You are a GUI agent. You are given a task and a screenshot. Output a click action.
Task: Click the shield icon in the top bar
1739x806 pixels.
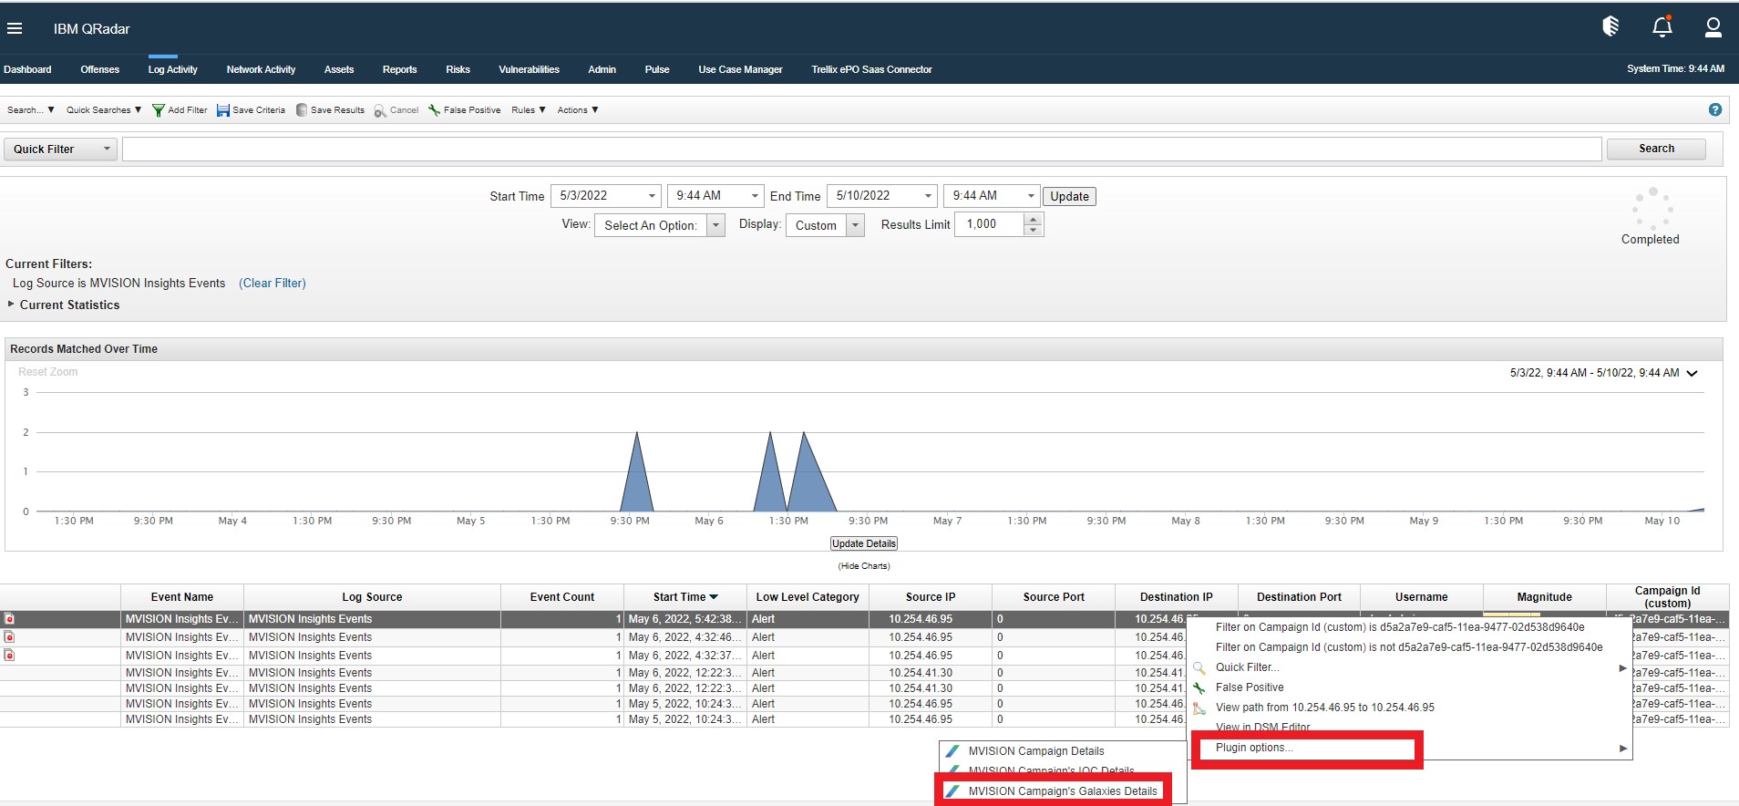tap(1610, 26)
